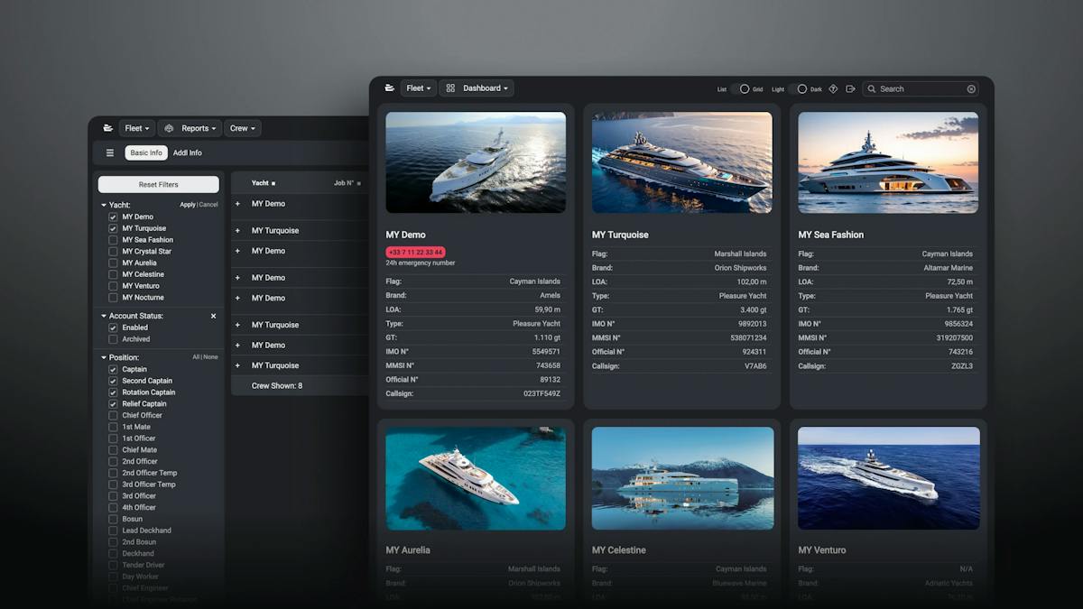Click the Amels brand value
This screenshot has height=609, width=1083.
tap(550, 295)
